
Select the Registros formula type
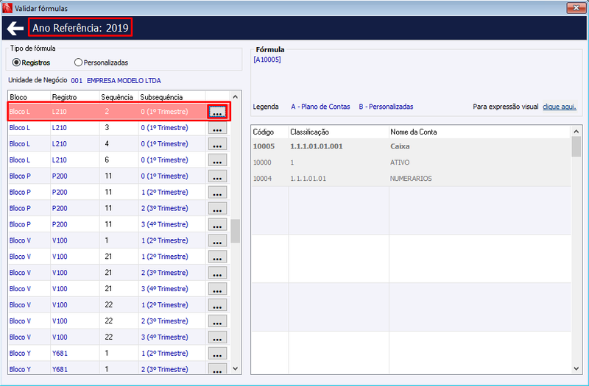[x=31, y=62]
